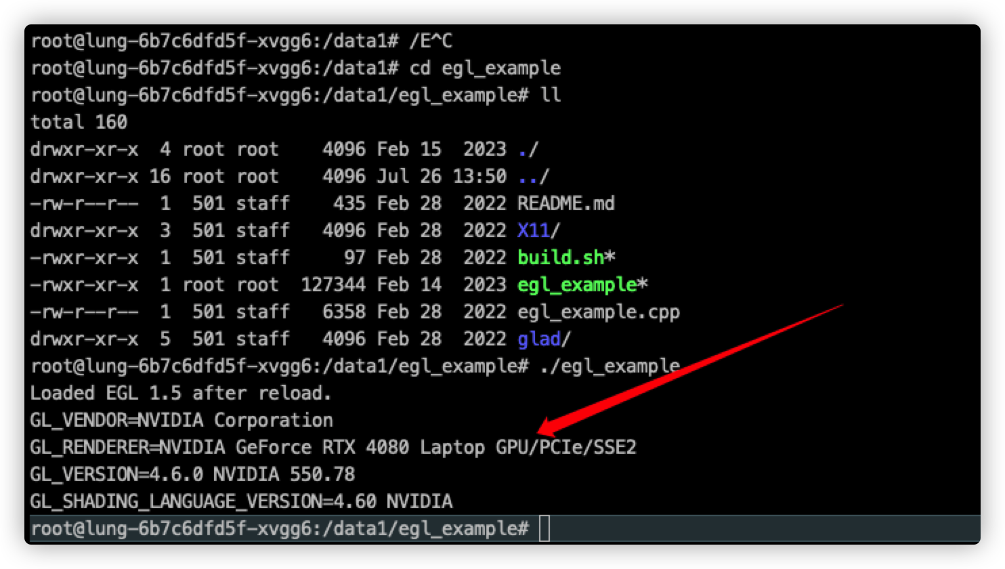Click the green egl_example* executable name
Screen dimensions: 1005x569
coord(582,285)
